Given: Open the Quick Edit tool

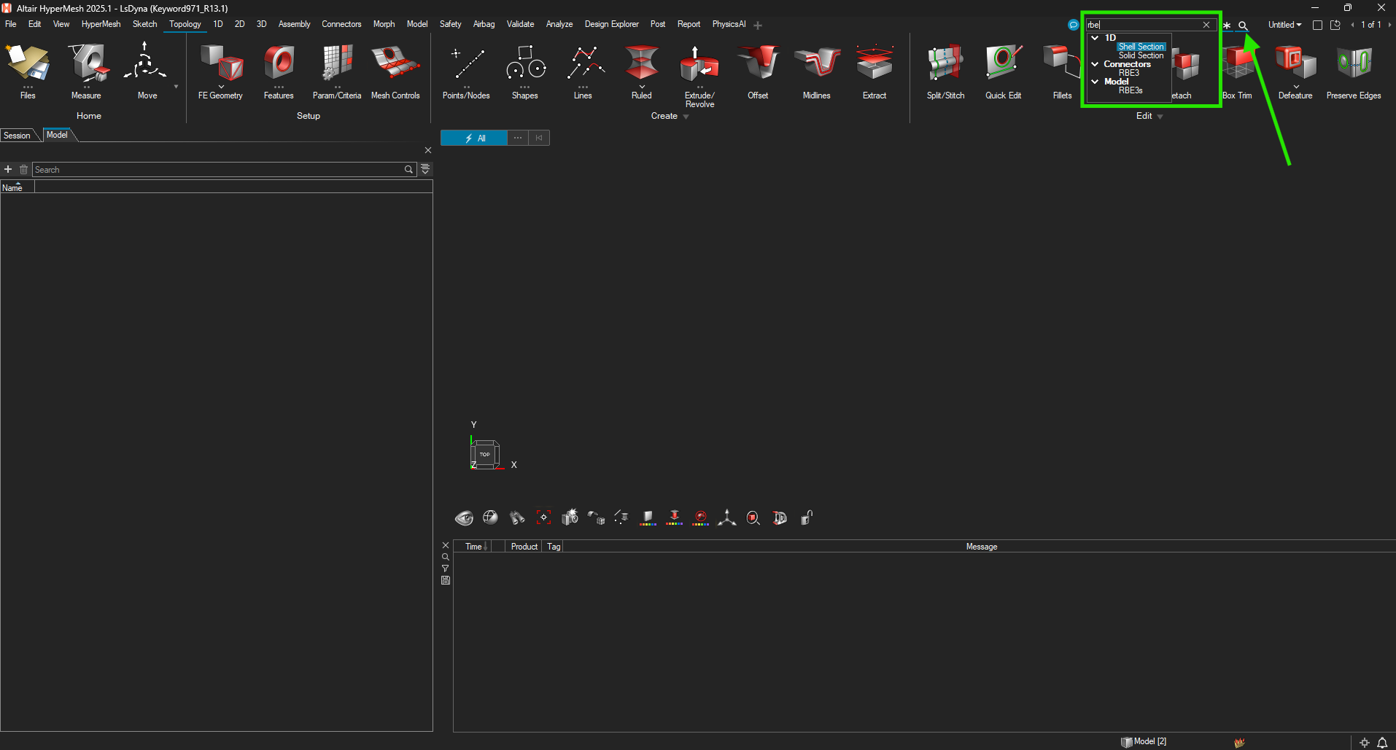Looking at the screenshot, I should tap(1004, 71).
